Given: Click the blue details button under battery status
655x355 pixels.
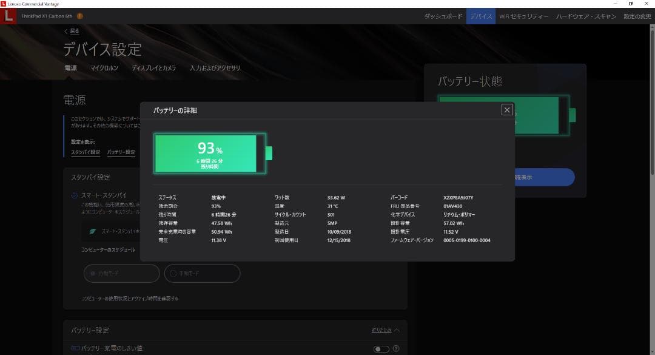Looking at the screenshot, I should pos(544,177).
